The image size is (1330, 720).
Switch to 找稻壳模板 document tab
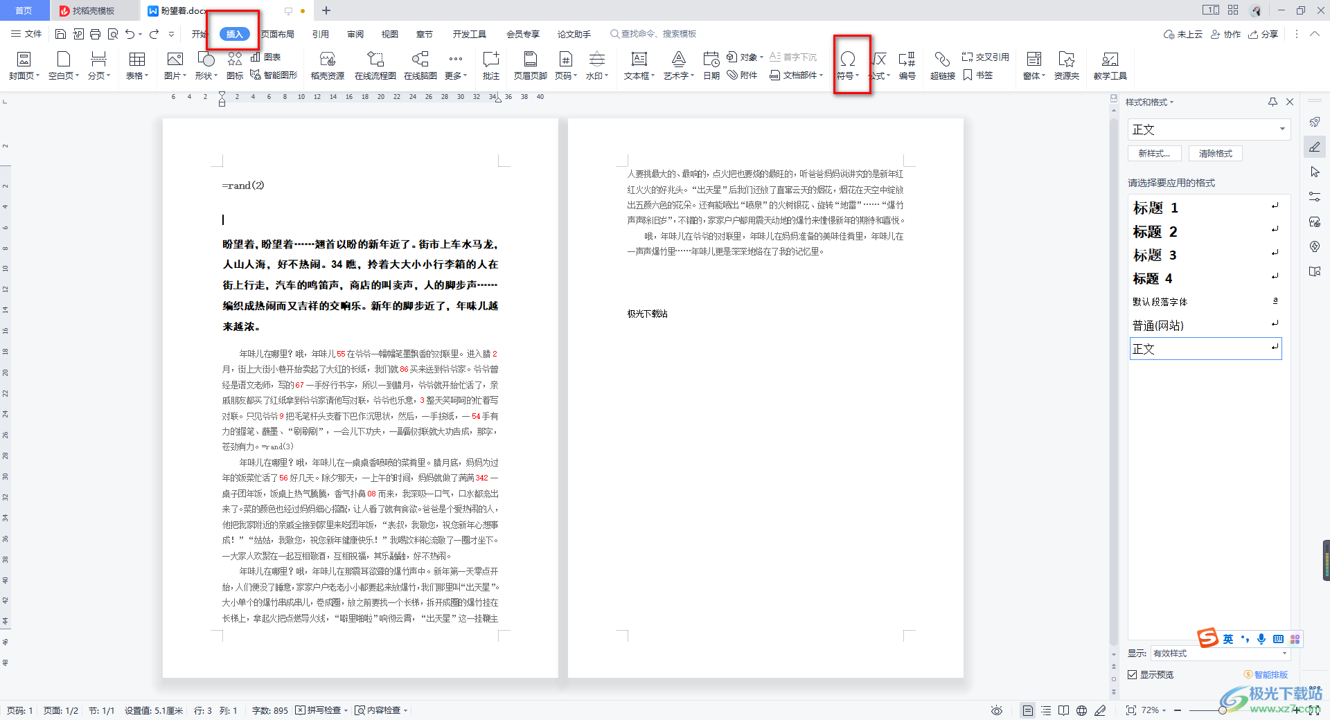(x=94, y=10)
